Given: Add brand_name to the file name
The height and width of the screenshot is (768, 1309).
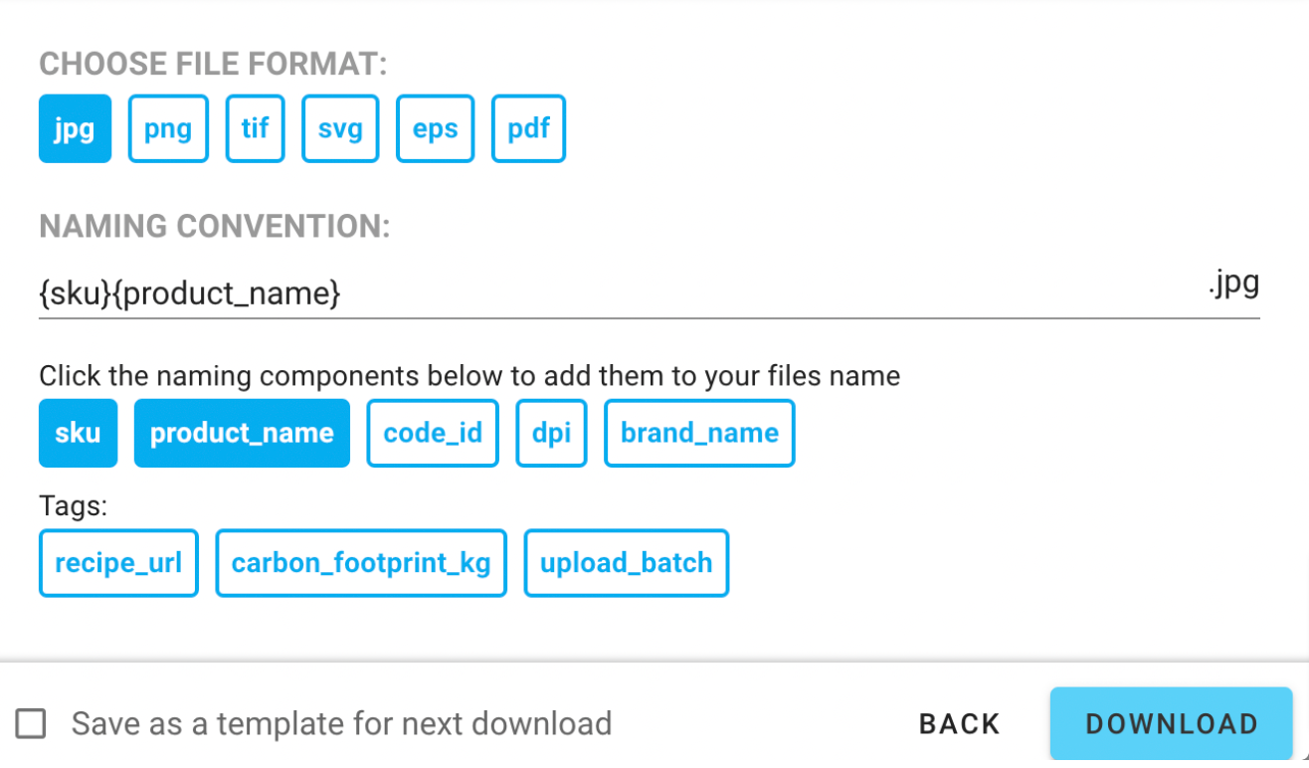Looking at the screenshot, I should pyautogui.click(x=698, y=433).
